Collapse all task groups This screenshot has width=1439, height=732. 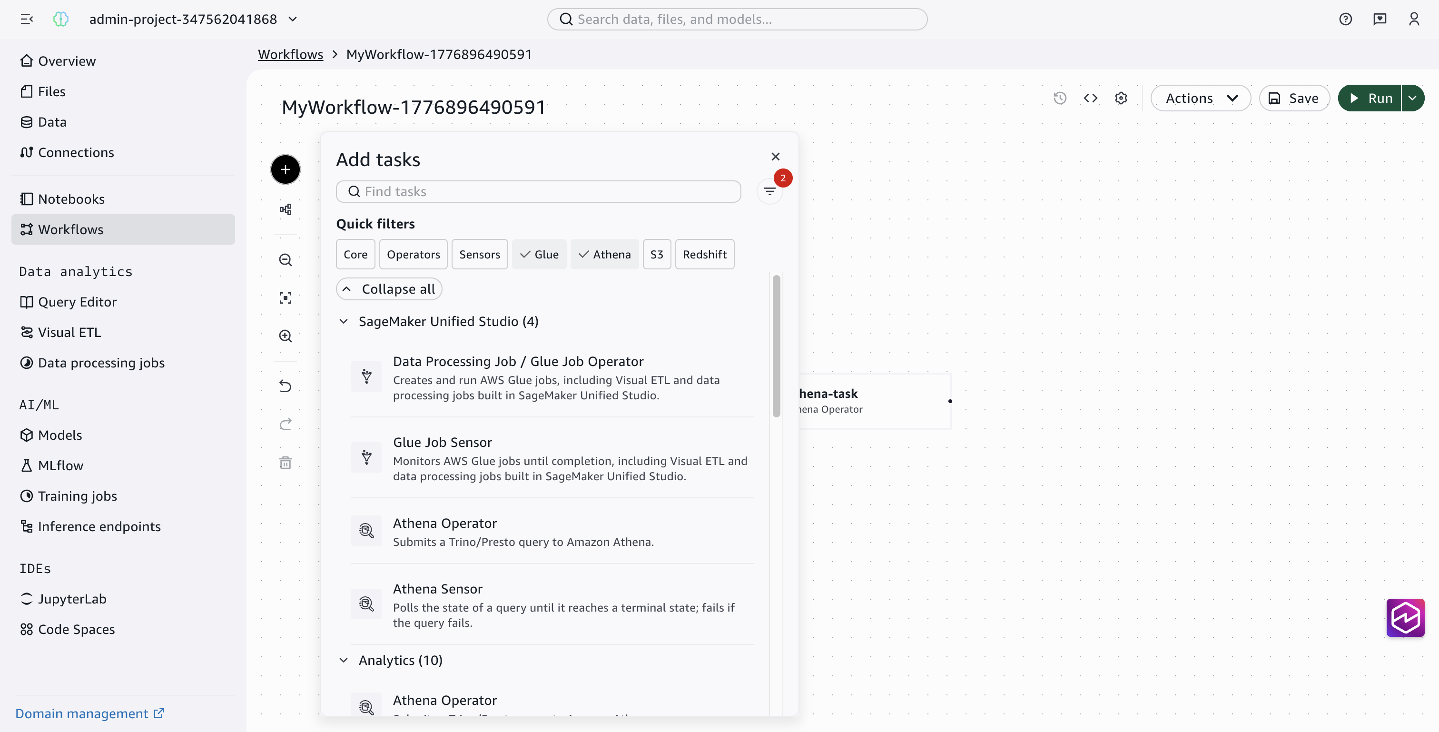click(x=389, y=289)
